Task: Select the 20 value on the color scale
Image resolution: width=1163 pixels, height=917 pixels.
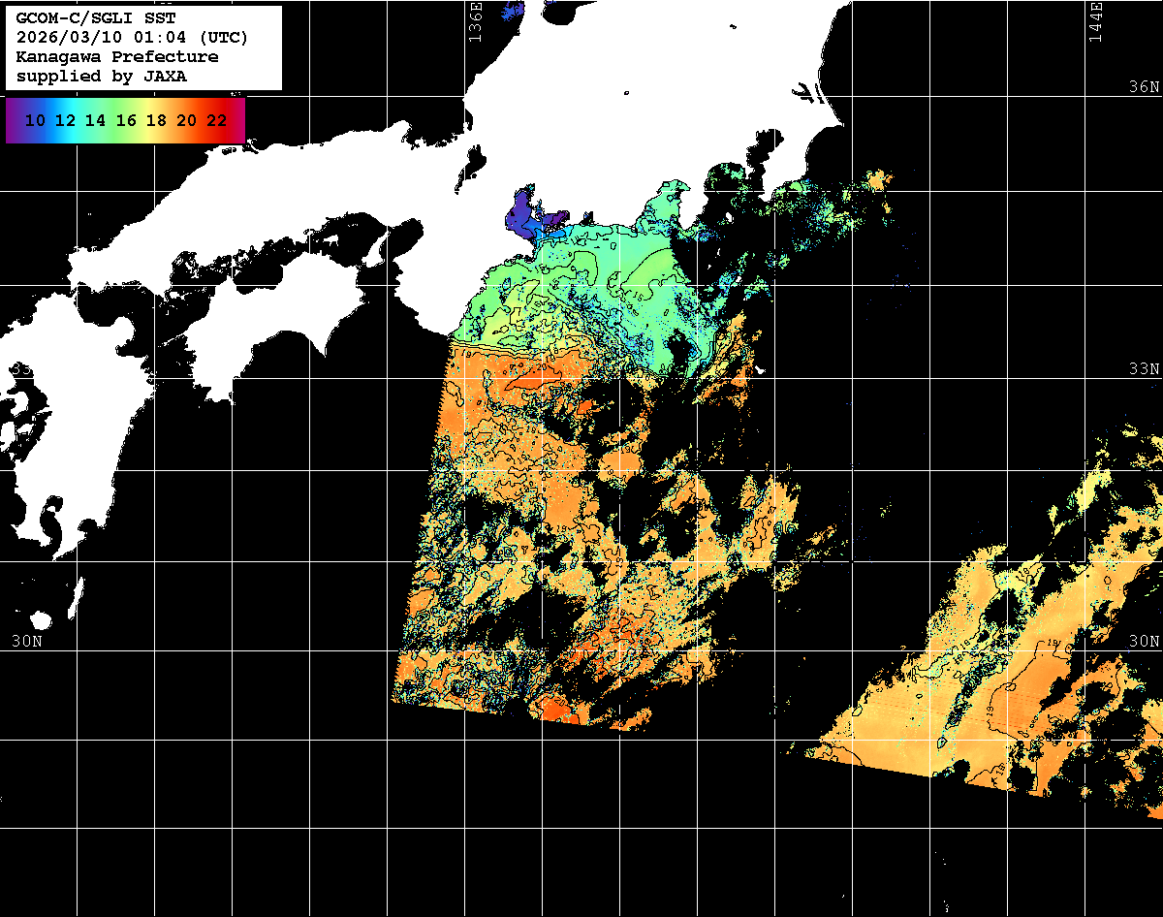Action: [186, 120]
